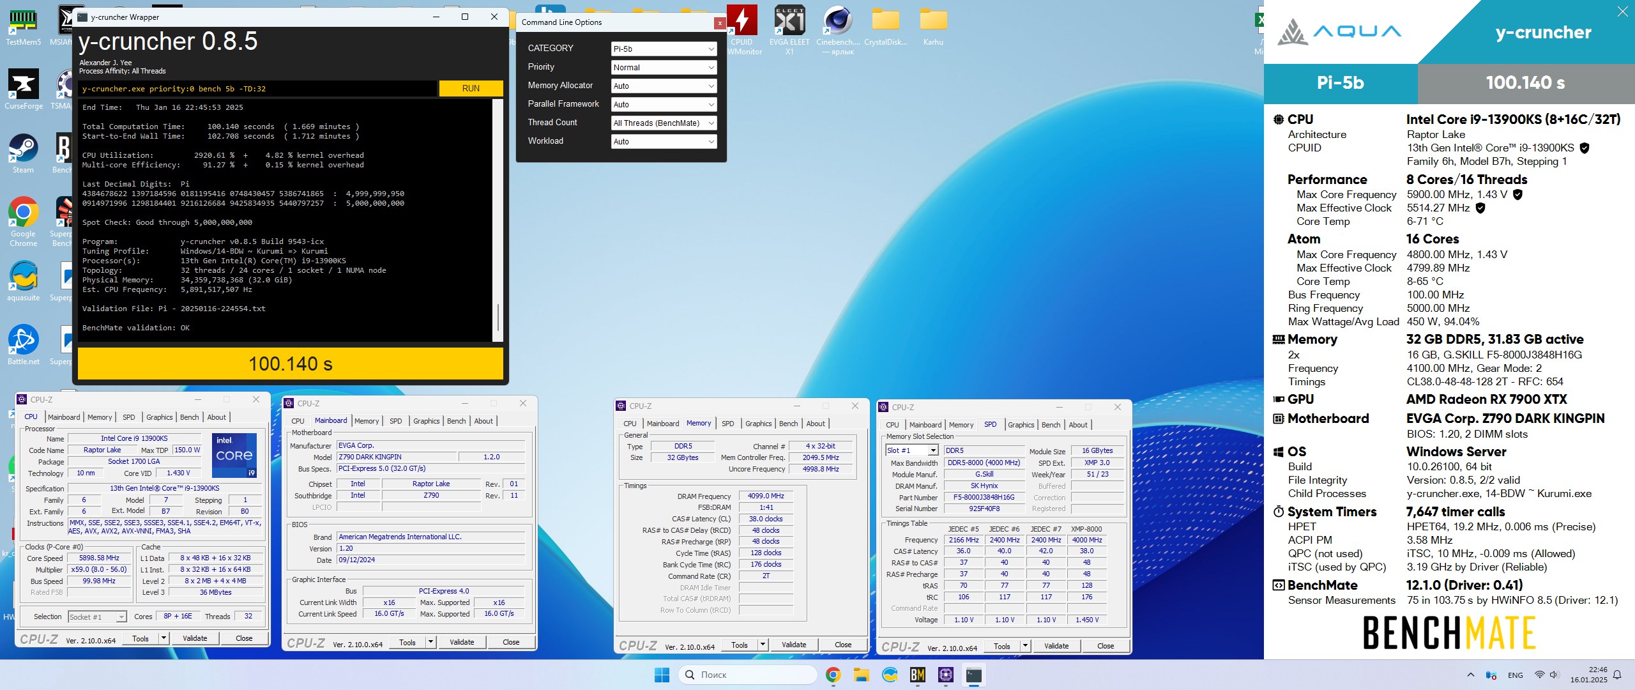Open the Parallel Framework dropdown

tap(664, 104)
